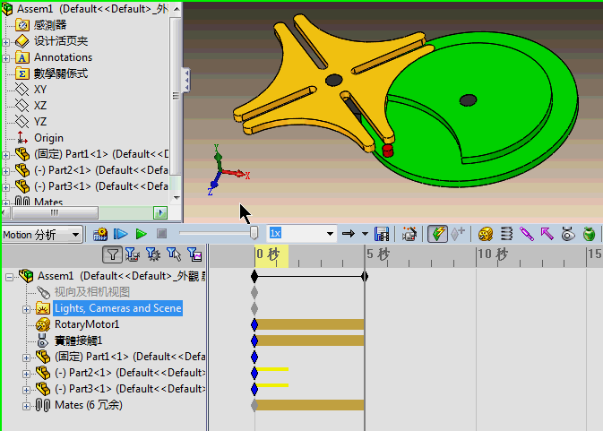Screen dimensions: 603x431
Task: Click the red pin on green wheel
Action: pyautogui.click(x=388, y=151)
